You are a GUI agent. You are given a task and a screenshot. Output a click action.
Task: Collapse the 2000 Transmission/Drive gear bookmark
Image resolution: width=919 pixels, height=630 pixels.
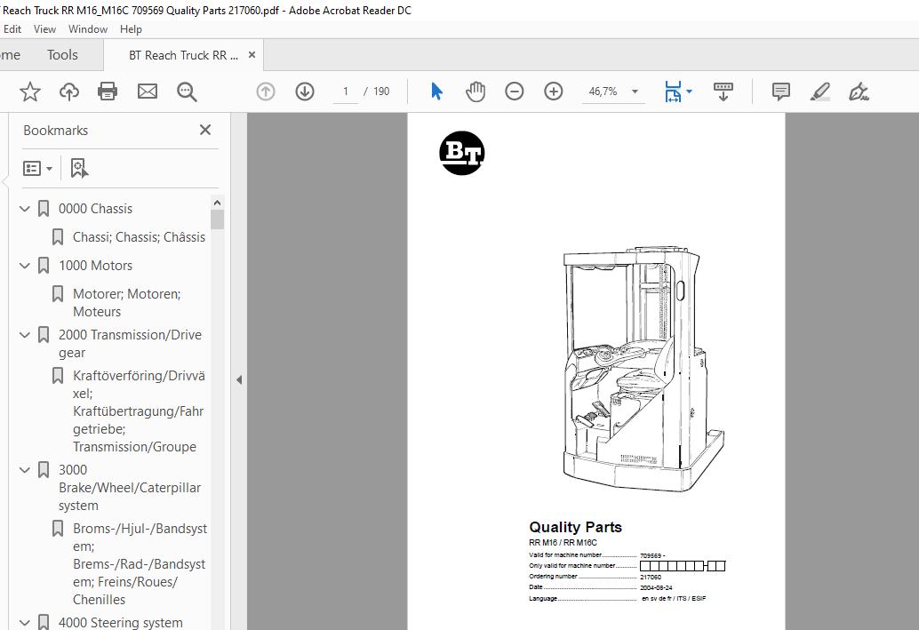tap(25, 335)
